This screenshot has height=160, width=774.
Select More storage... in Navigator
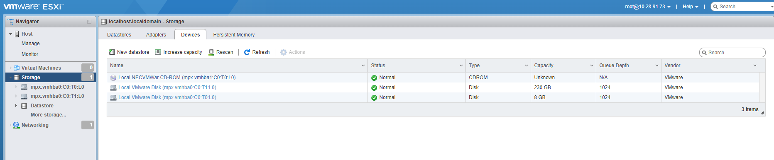[48, 115]
